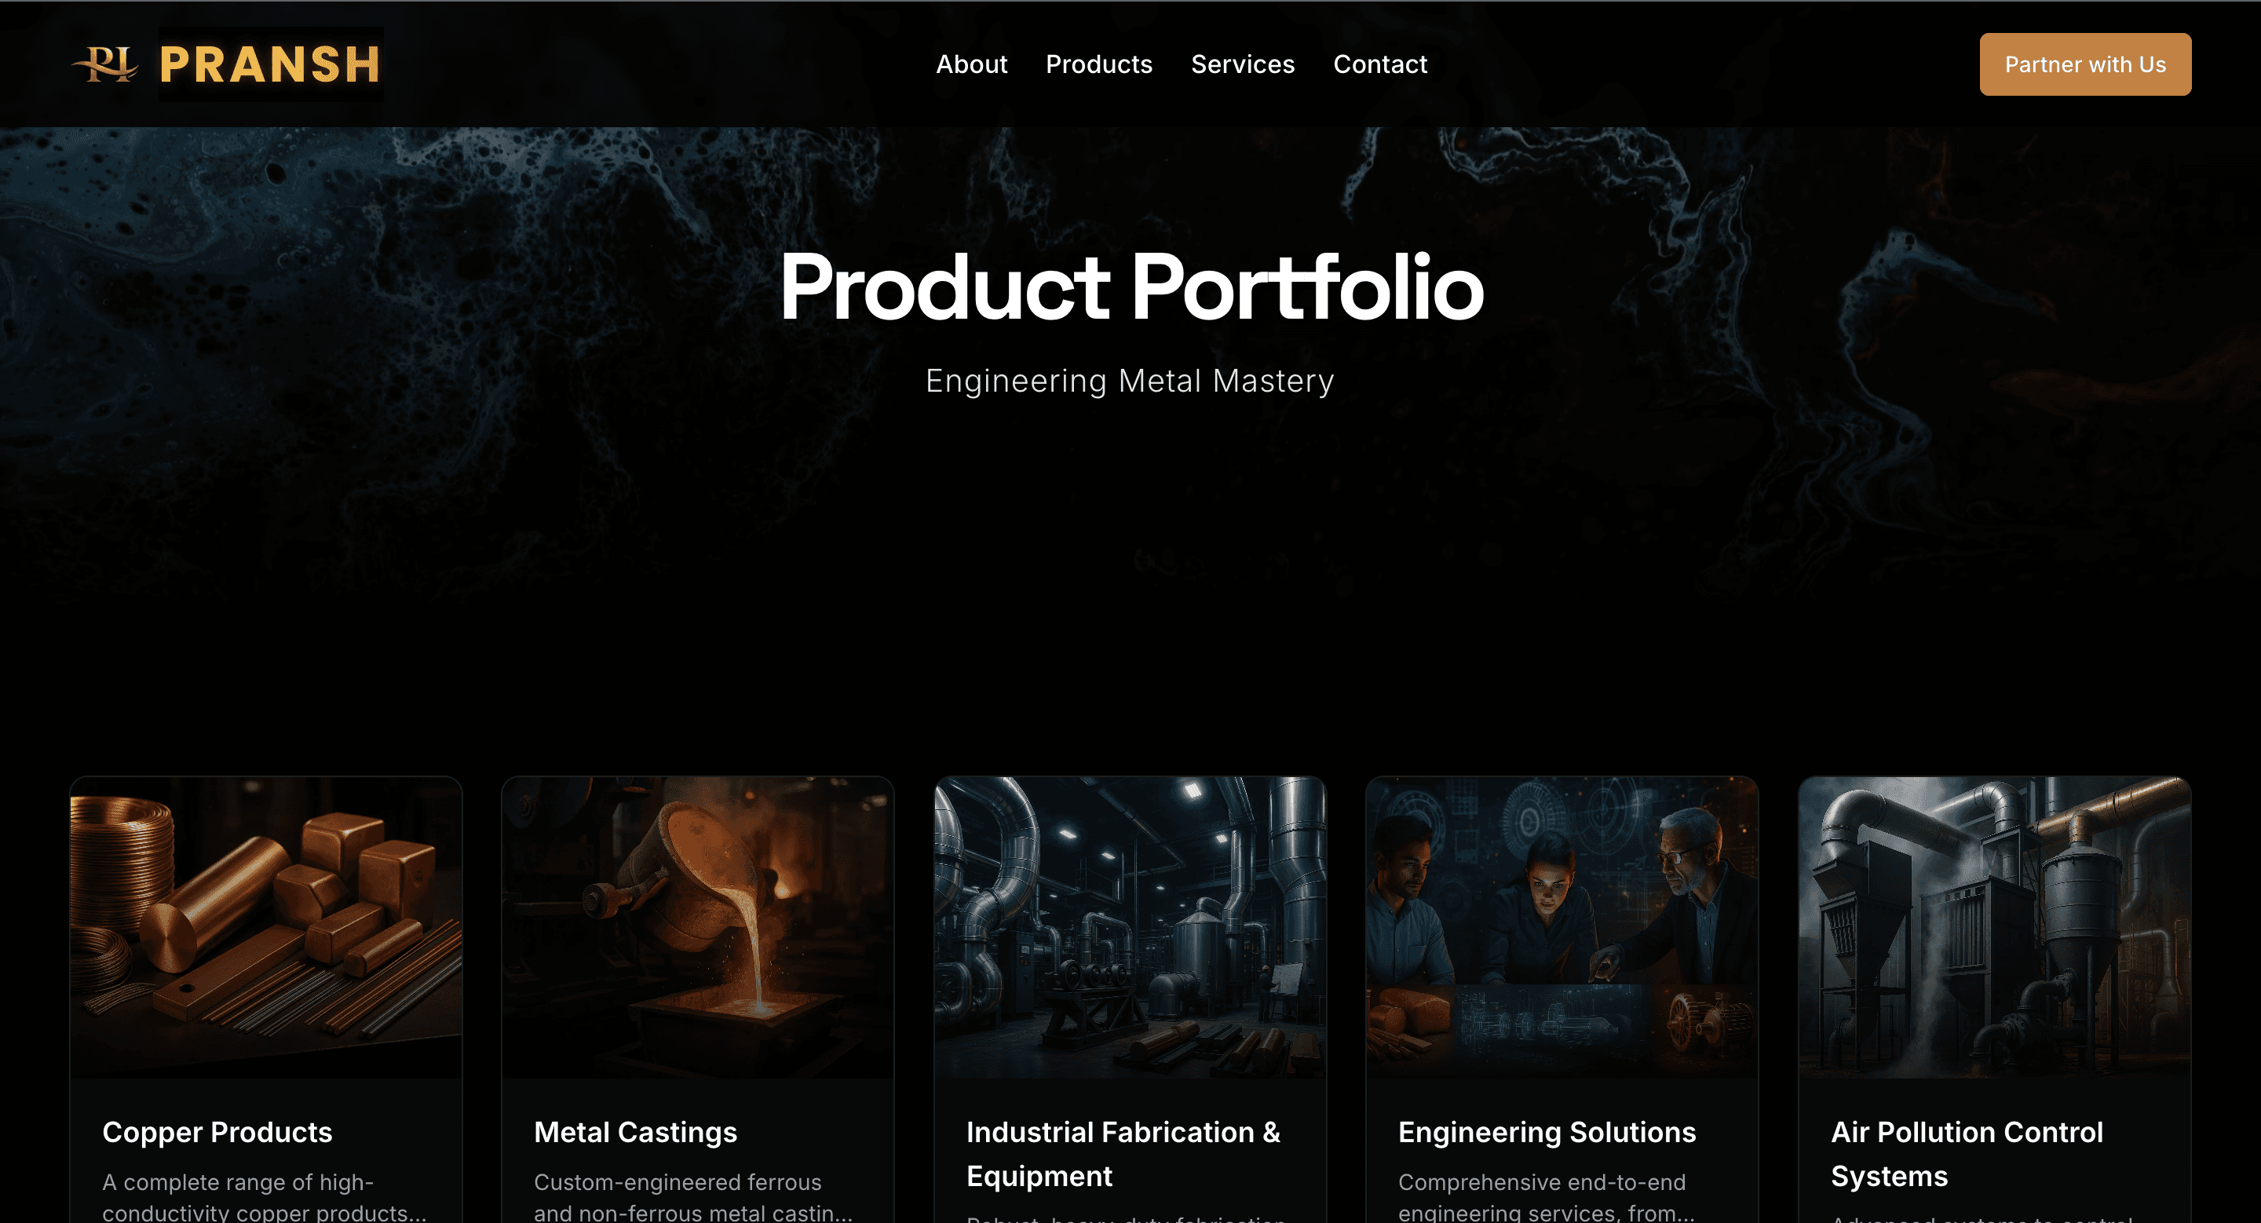Open the About menu item

pyautogui.click(x=971, y=64)
